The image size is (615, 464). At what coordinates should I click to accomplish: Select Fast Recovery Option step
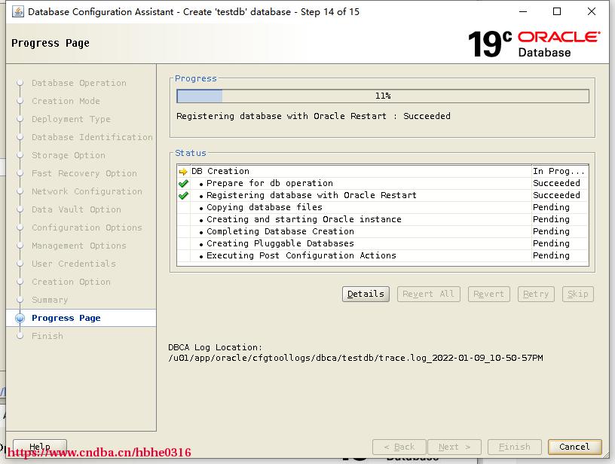84,173
